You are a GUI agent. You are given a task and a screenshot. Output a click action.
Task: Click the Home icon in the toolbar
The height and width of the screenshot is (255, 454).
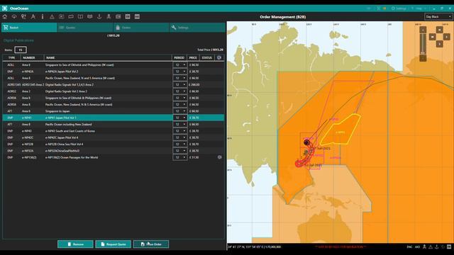tap(5, 17)
